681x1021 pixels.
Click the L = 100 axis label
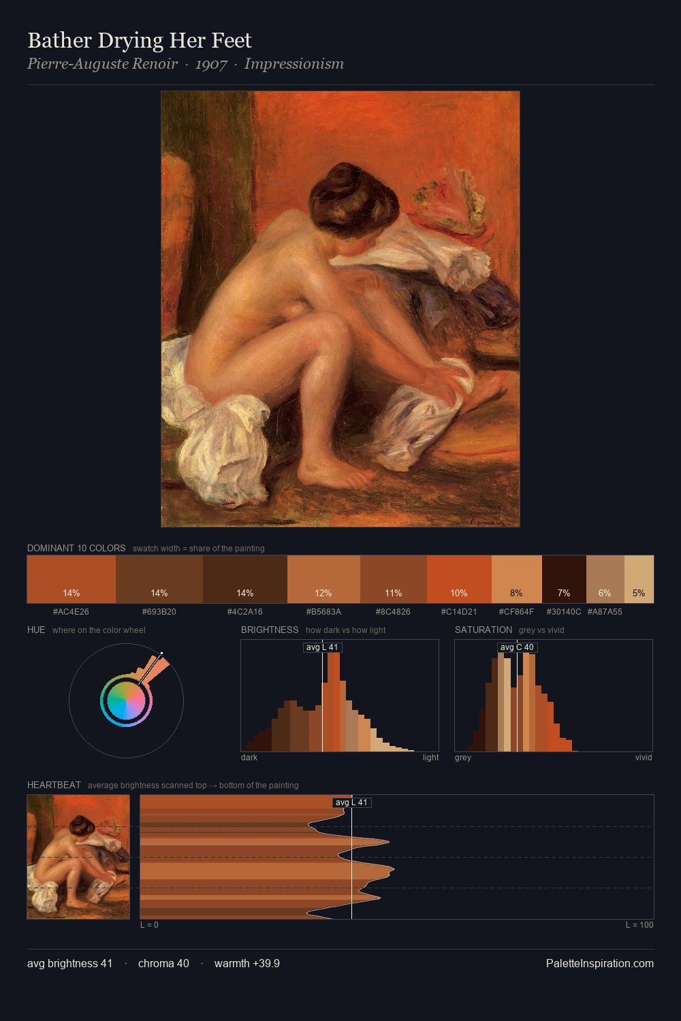click(x=639, y=925)
